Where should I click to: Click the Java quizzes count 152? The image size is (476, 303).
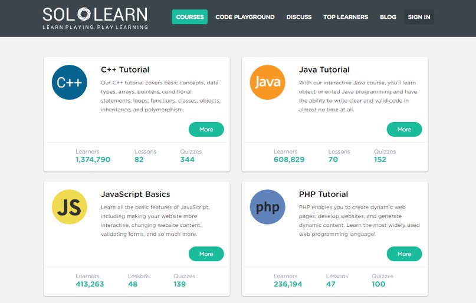click(380, 160)
